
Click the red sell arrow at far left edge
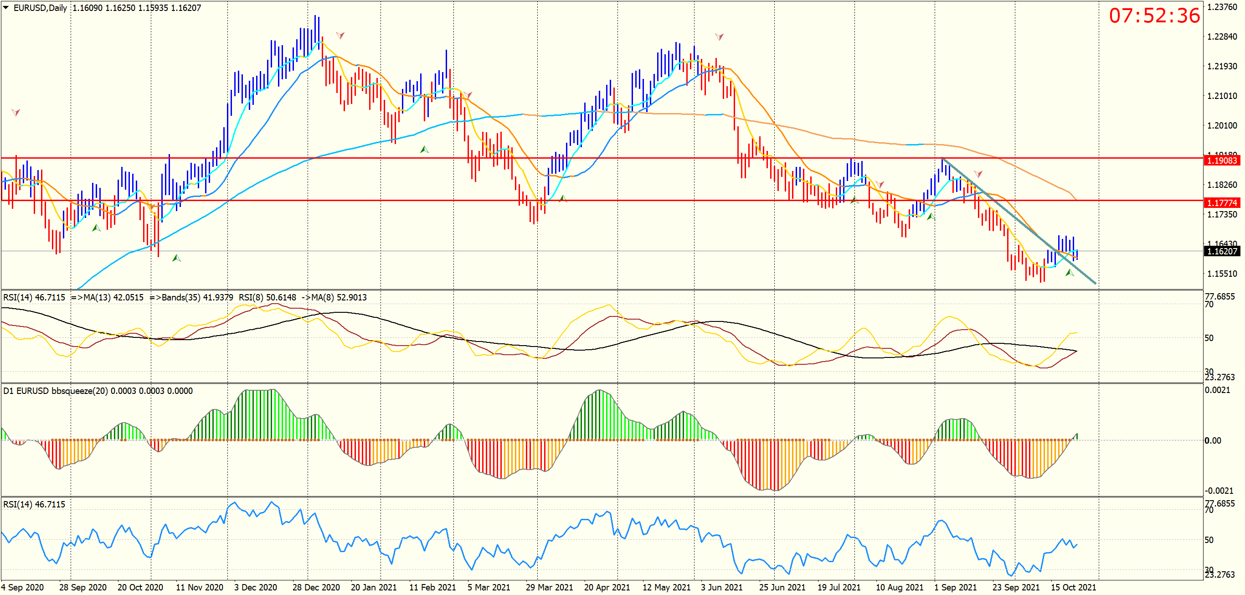tap(16, 112)
